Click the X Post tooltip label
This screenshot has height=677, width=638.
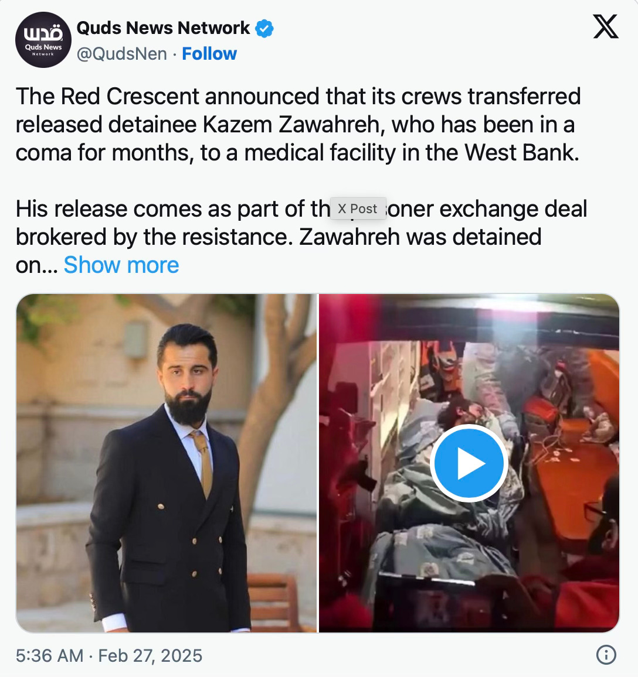358,208
